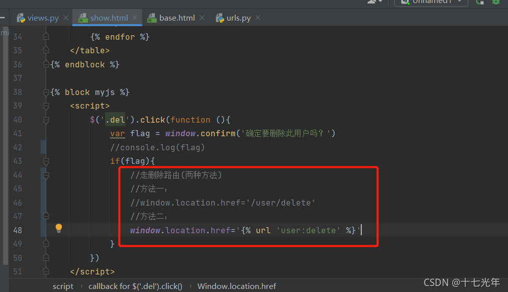
Task: Click fold end marker at line 51 </script>
Action: coord(46,271)
